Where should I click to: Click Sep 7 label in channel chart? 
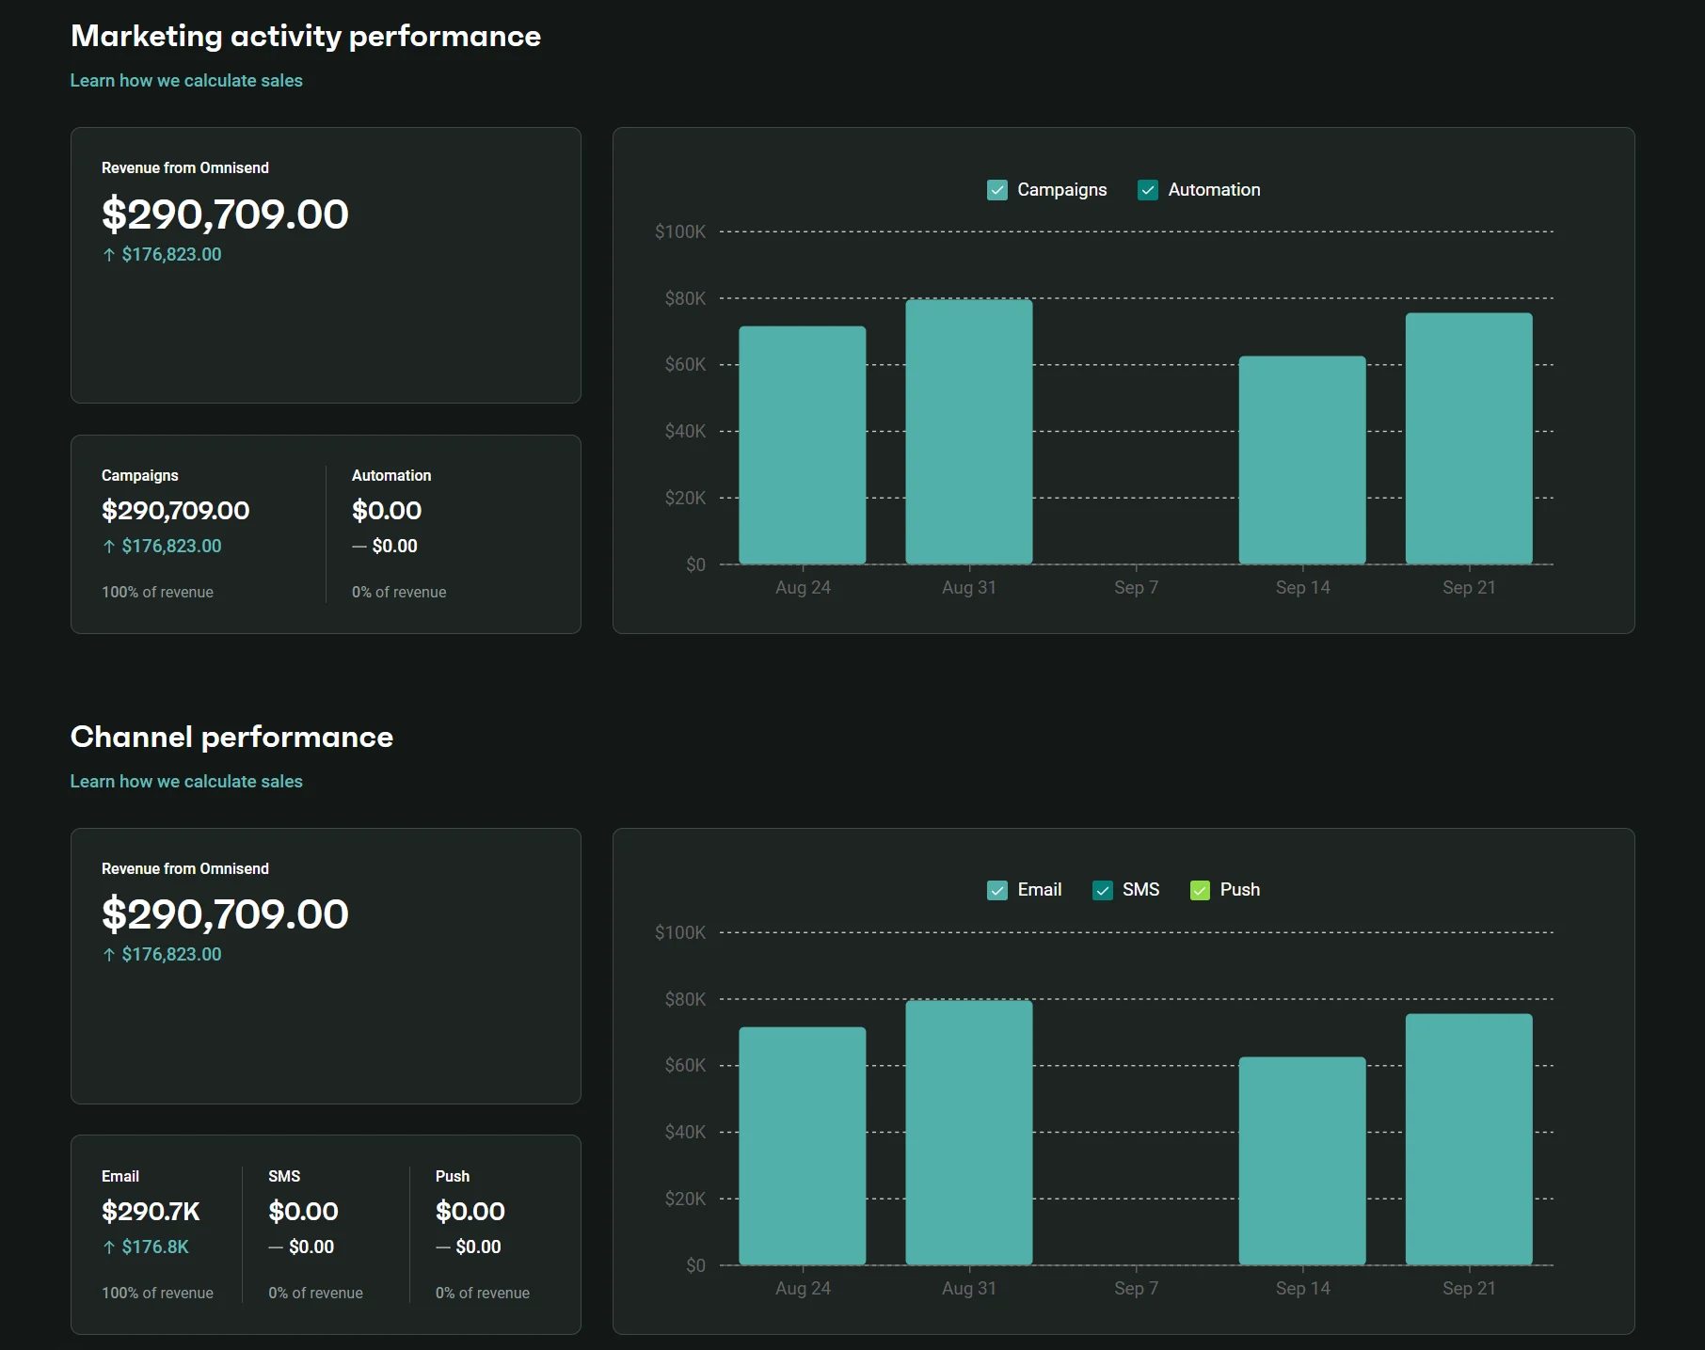[1136, 1289]
